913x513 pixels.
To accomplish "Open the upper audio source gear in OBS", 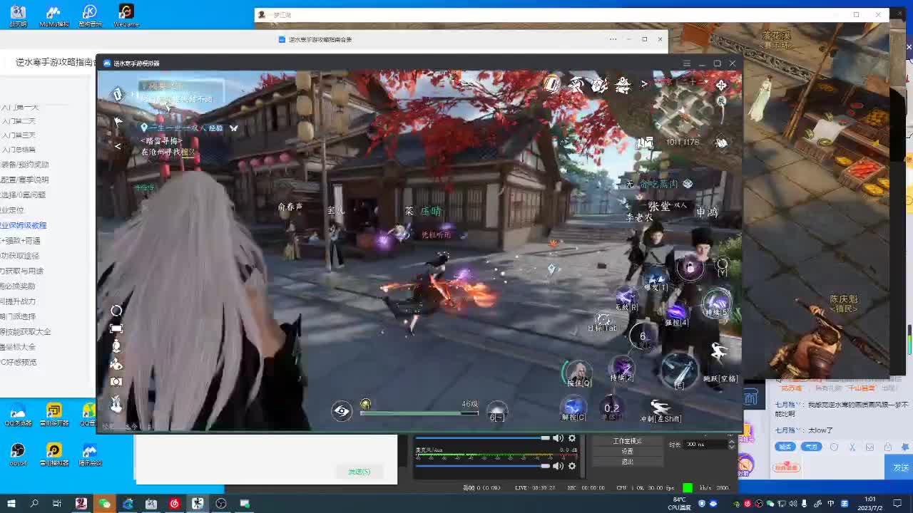I will [572, 438].
